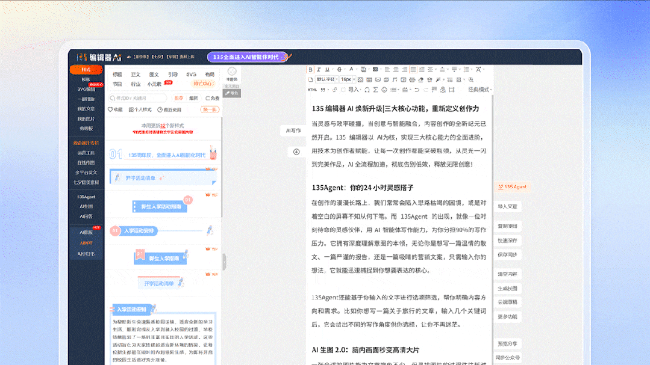
Task: Enable the 免费 free styles filter
Action: pos(213,97)
